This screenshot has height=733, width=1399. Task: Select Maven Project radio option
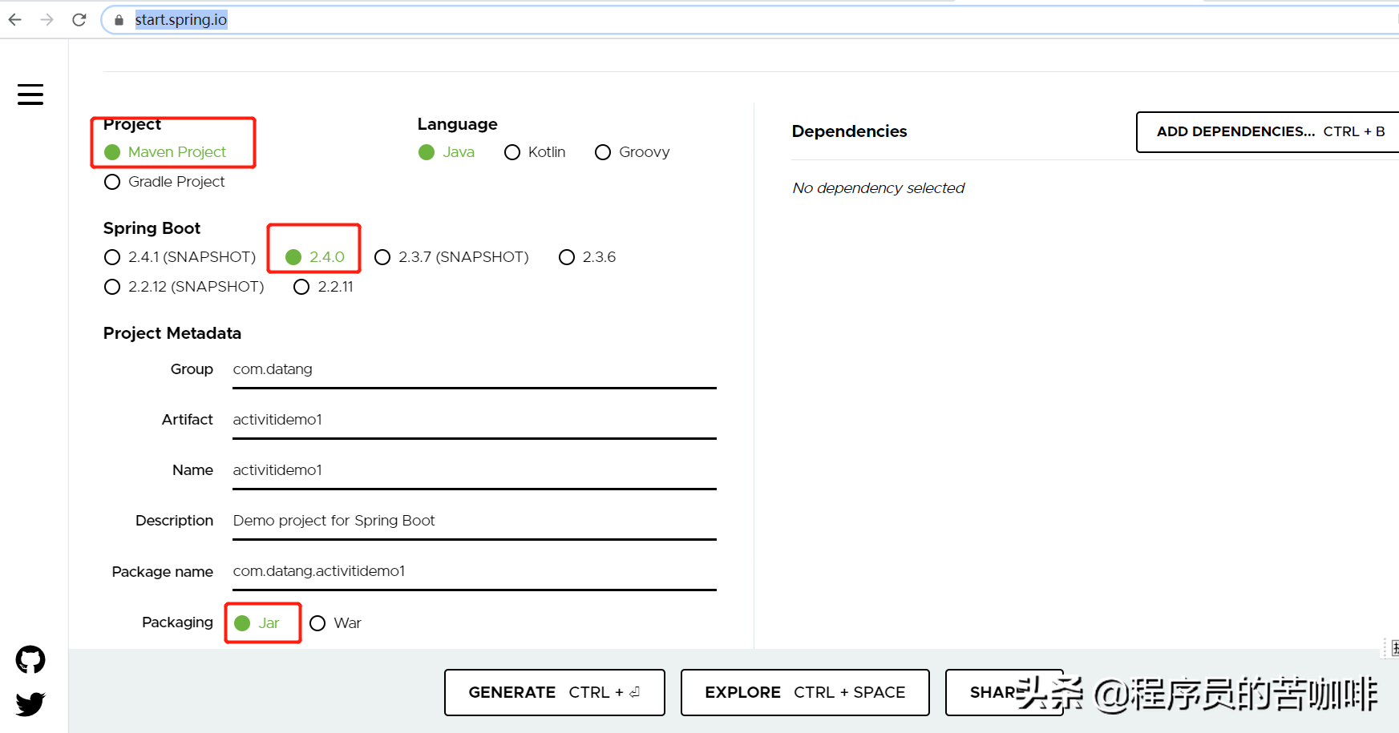click(165, 152)
